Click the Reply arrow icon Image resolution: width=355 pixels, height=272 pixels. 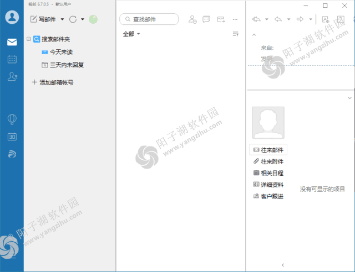pyautogui.click(x=278, y=19)
